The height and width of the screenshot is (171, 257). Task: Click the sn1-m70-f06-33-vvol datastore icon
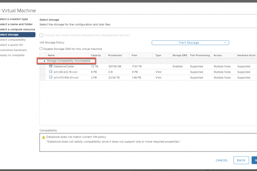click(51, 78)
